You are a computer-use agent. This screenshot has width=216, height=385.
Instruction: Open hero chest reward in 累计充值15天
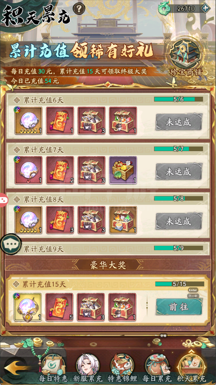pyautogui.click(x=91, y=307)
